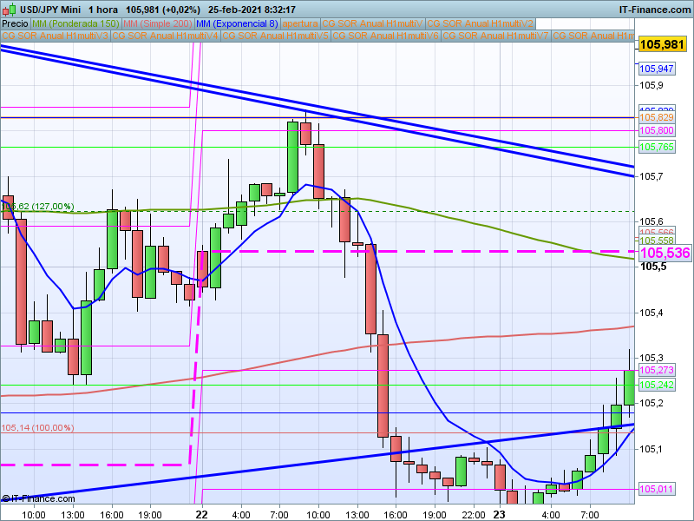The image size is (694, 521).
Task: Select the large magenta 105,536 price tag
Action: point(664,254)
